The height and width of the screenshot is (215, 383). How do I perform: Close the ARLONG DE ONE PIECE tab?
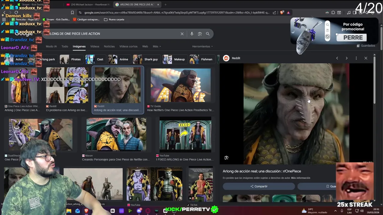coord(158,4)
